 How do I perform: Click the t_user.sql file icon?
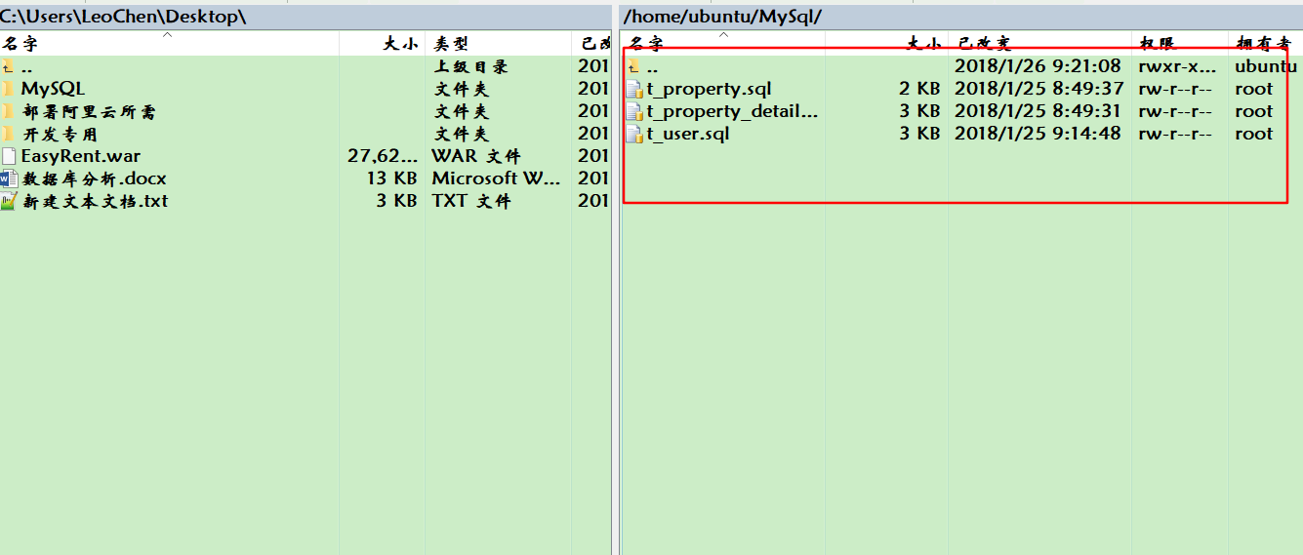click(634, 134)
